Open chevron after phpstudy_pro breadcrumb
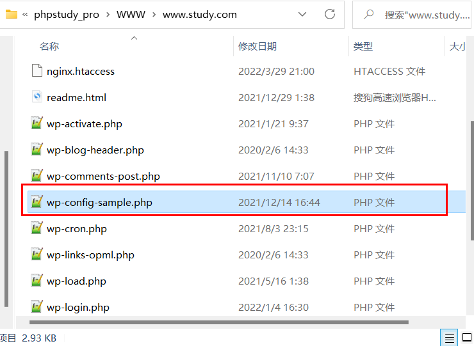The height and width of the screenshot is (346, 474). coord(108,15)
